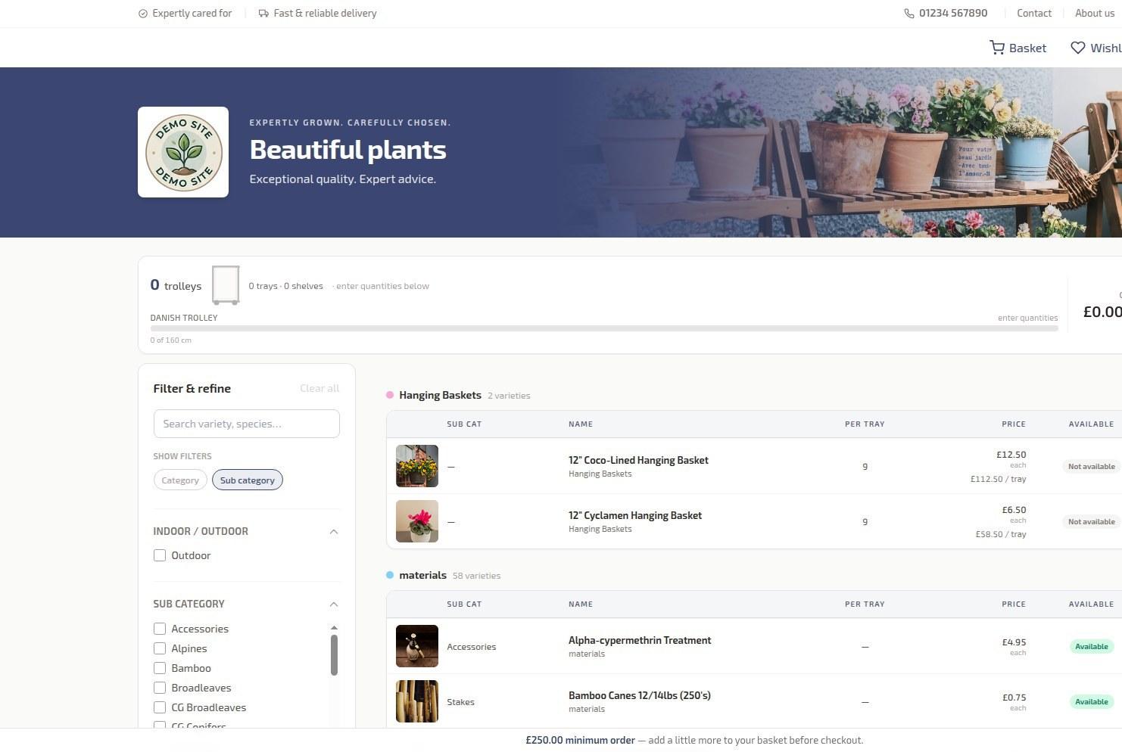Open the Contact page link
1122x752 pixels.
coord(1034,13)
